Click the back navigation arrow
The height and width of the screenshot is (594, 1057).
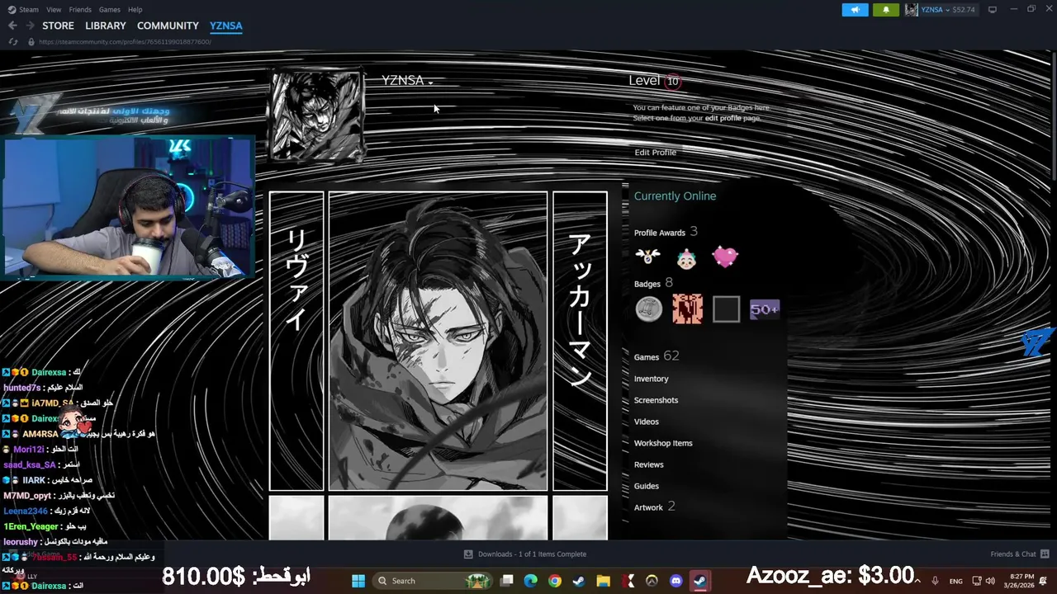point(12,26)
